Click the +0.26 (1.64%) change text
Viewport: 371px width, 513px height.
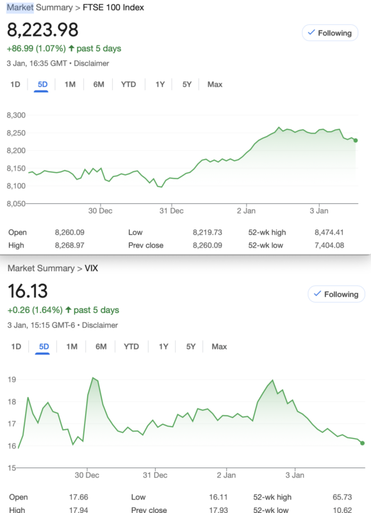coord(35,310)
